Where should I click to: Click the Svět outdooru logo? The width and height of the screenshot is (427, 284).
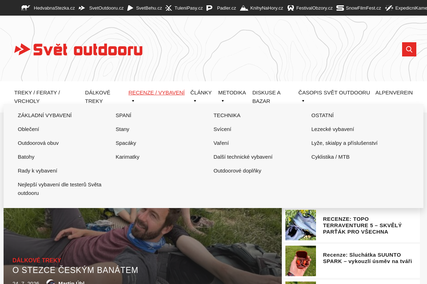click(78, 49)
